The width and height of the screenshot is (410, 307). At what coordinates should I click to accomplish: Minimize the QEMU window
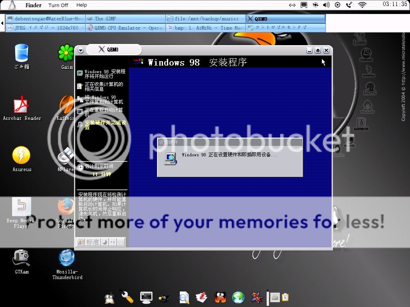(x=310, y=50)
